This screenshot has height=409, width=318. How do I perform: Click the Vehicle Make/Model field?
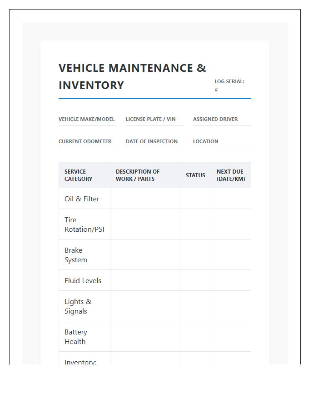(88, 120)
